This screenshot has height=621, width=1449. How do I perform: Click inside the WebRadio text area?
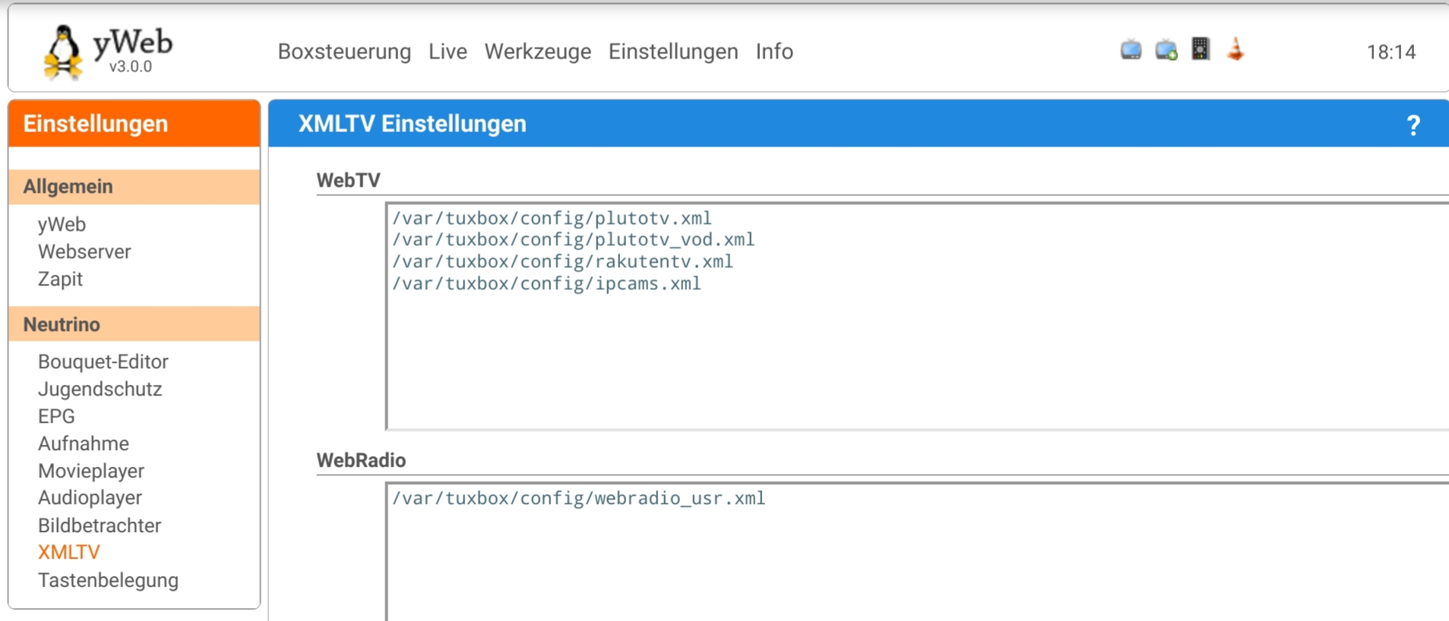pos(912,562)
